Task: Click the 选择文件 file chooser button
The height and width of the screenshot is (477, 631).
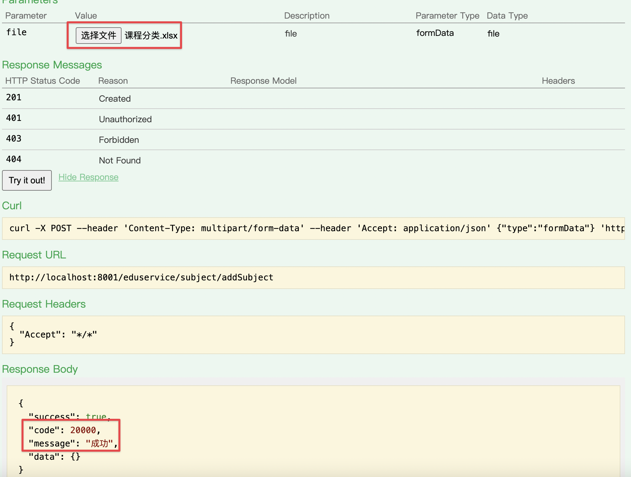Action: [99, 36]
